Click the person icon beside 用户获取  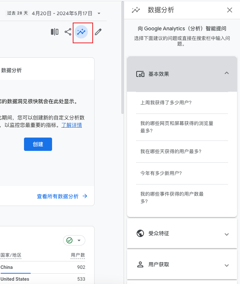pos(140,265)
